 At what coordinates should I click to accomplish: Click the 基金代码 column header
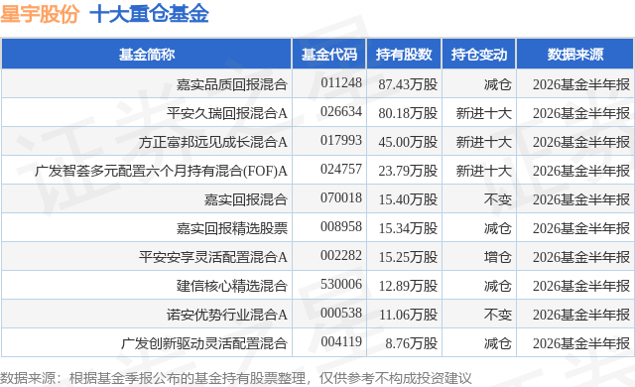click(x=329, y=55)
